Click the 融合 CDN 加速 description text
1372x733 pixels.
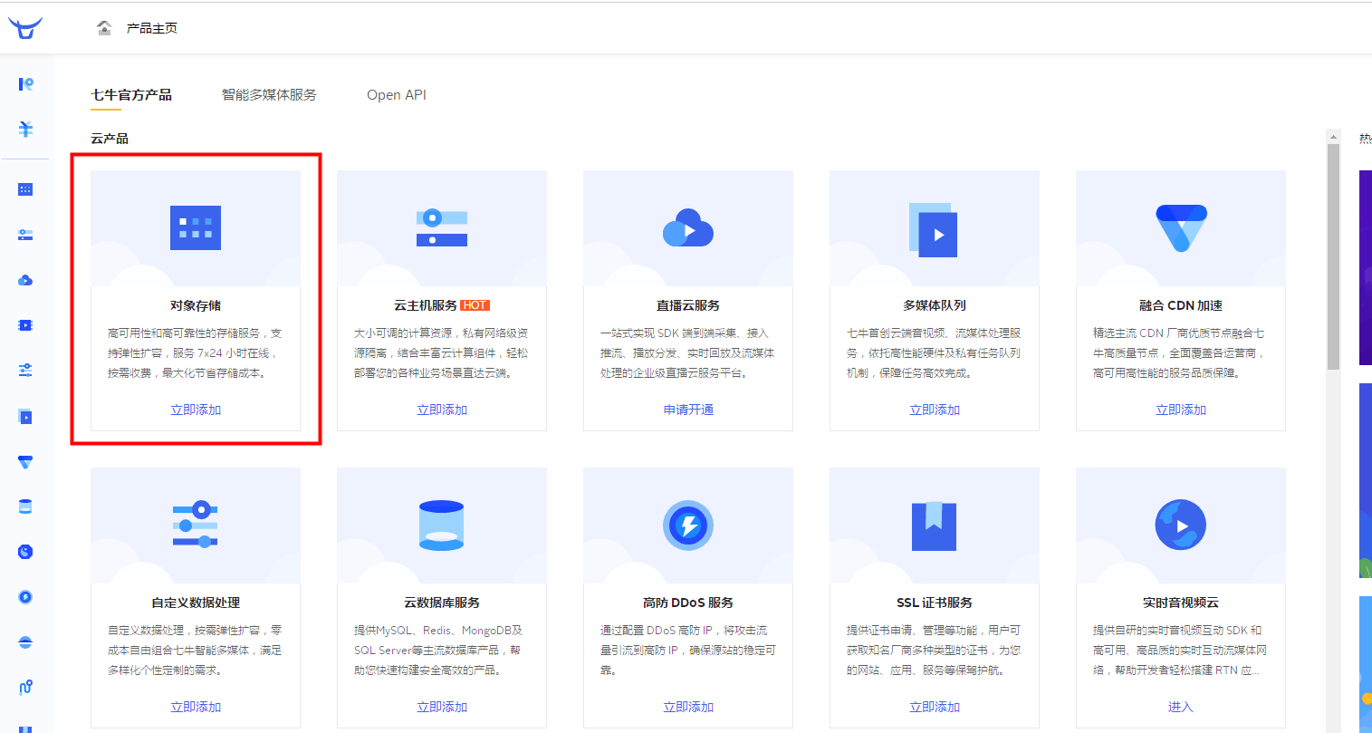(x=1181, y=353)
